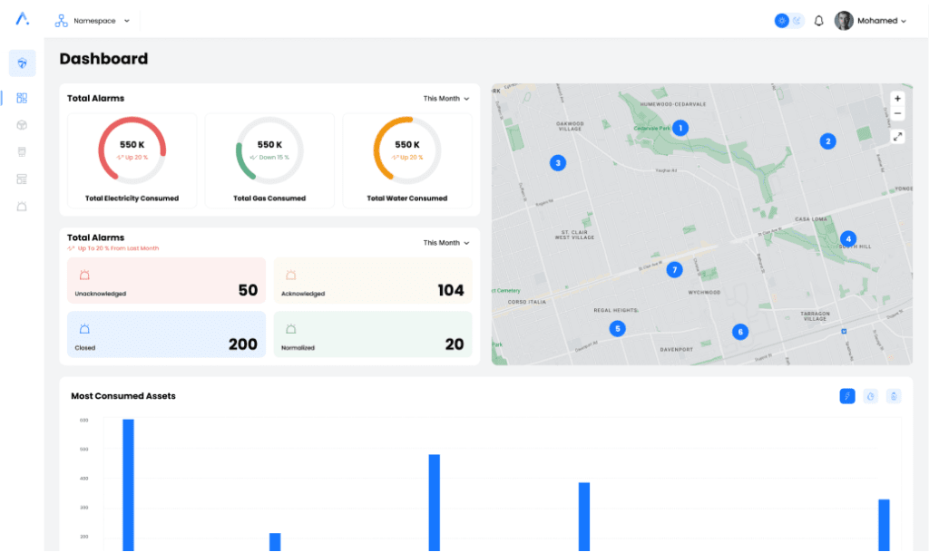Screen dimensions: 929x552
Task: Show gas consumption in Most Consumed Assets
Action: (x=870, y=396)
